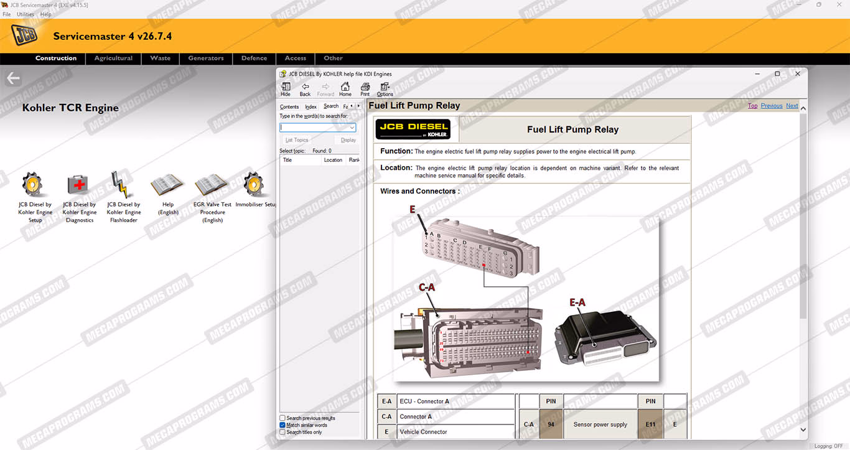Launch JCB Diesel by Kohler Engine Diagnostics
This screenshot has height=450, width=850.
pos(79,185)
